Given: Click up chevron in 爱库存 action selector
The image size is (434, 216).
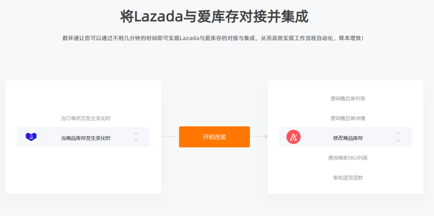Looking at the screenshot, I should (398, 133).
